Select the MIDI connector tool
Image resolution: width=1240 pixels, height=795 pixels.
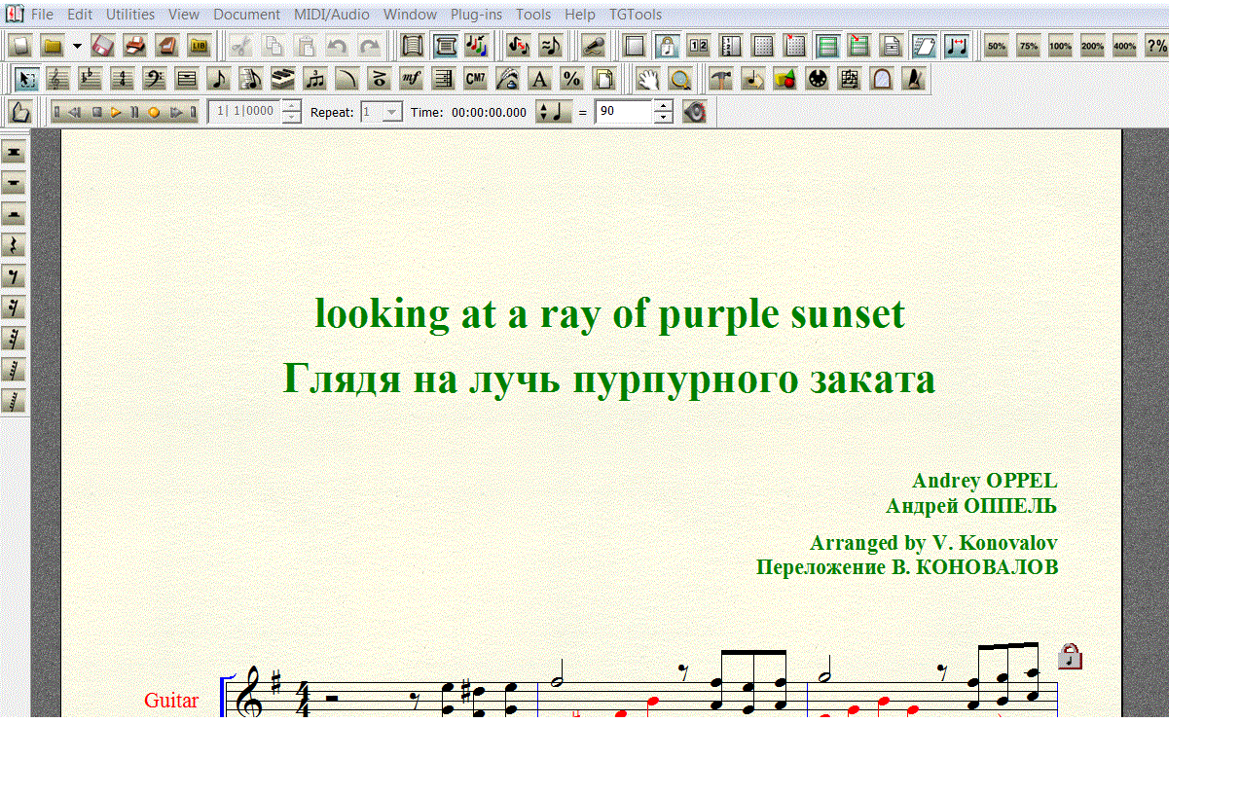818,79
